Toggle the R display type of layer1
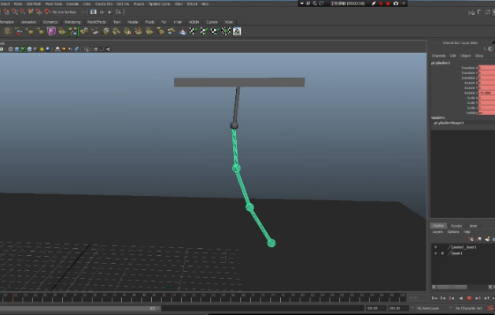495x315 pixels. click(x=442, y=254)
